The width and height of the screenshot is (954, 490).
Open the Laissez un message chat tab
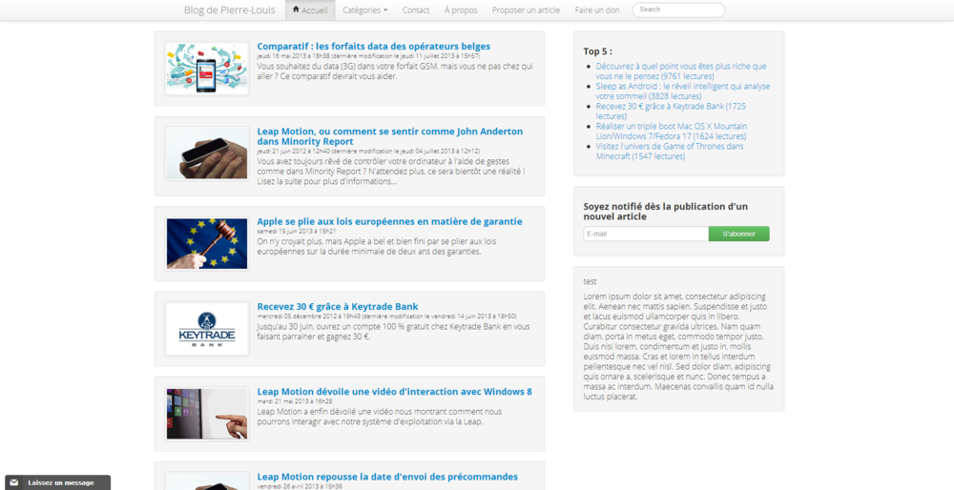(58, 482)
